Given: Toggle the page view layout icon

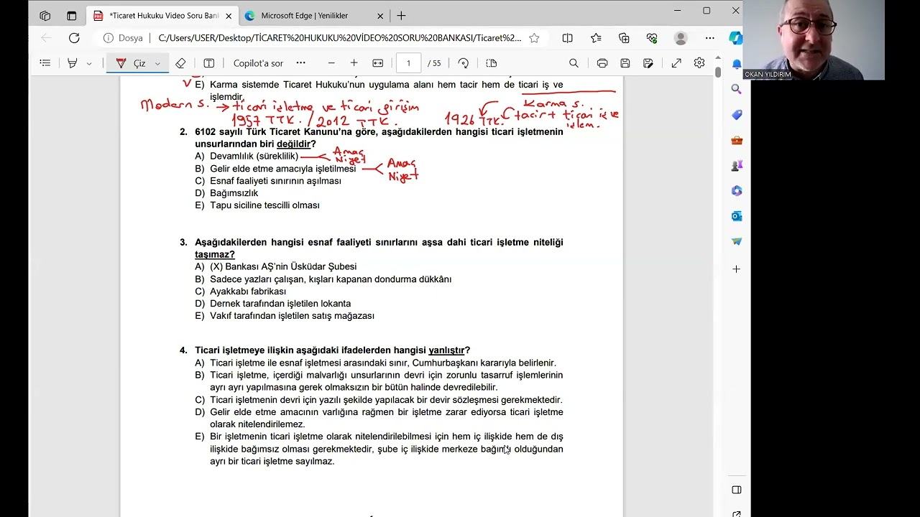Looking at the screenshot, I should click(491, 63).
